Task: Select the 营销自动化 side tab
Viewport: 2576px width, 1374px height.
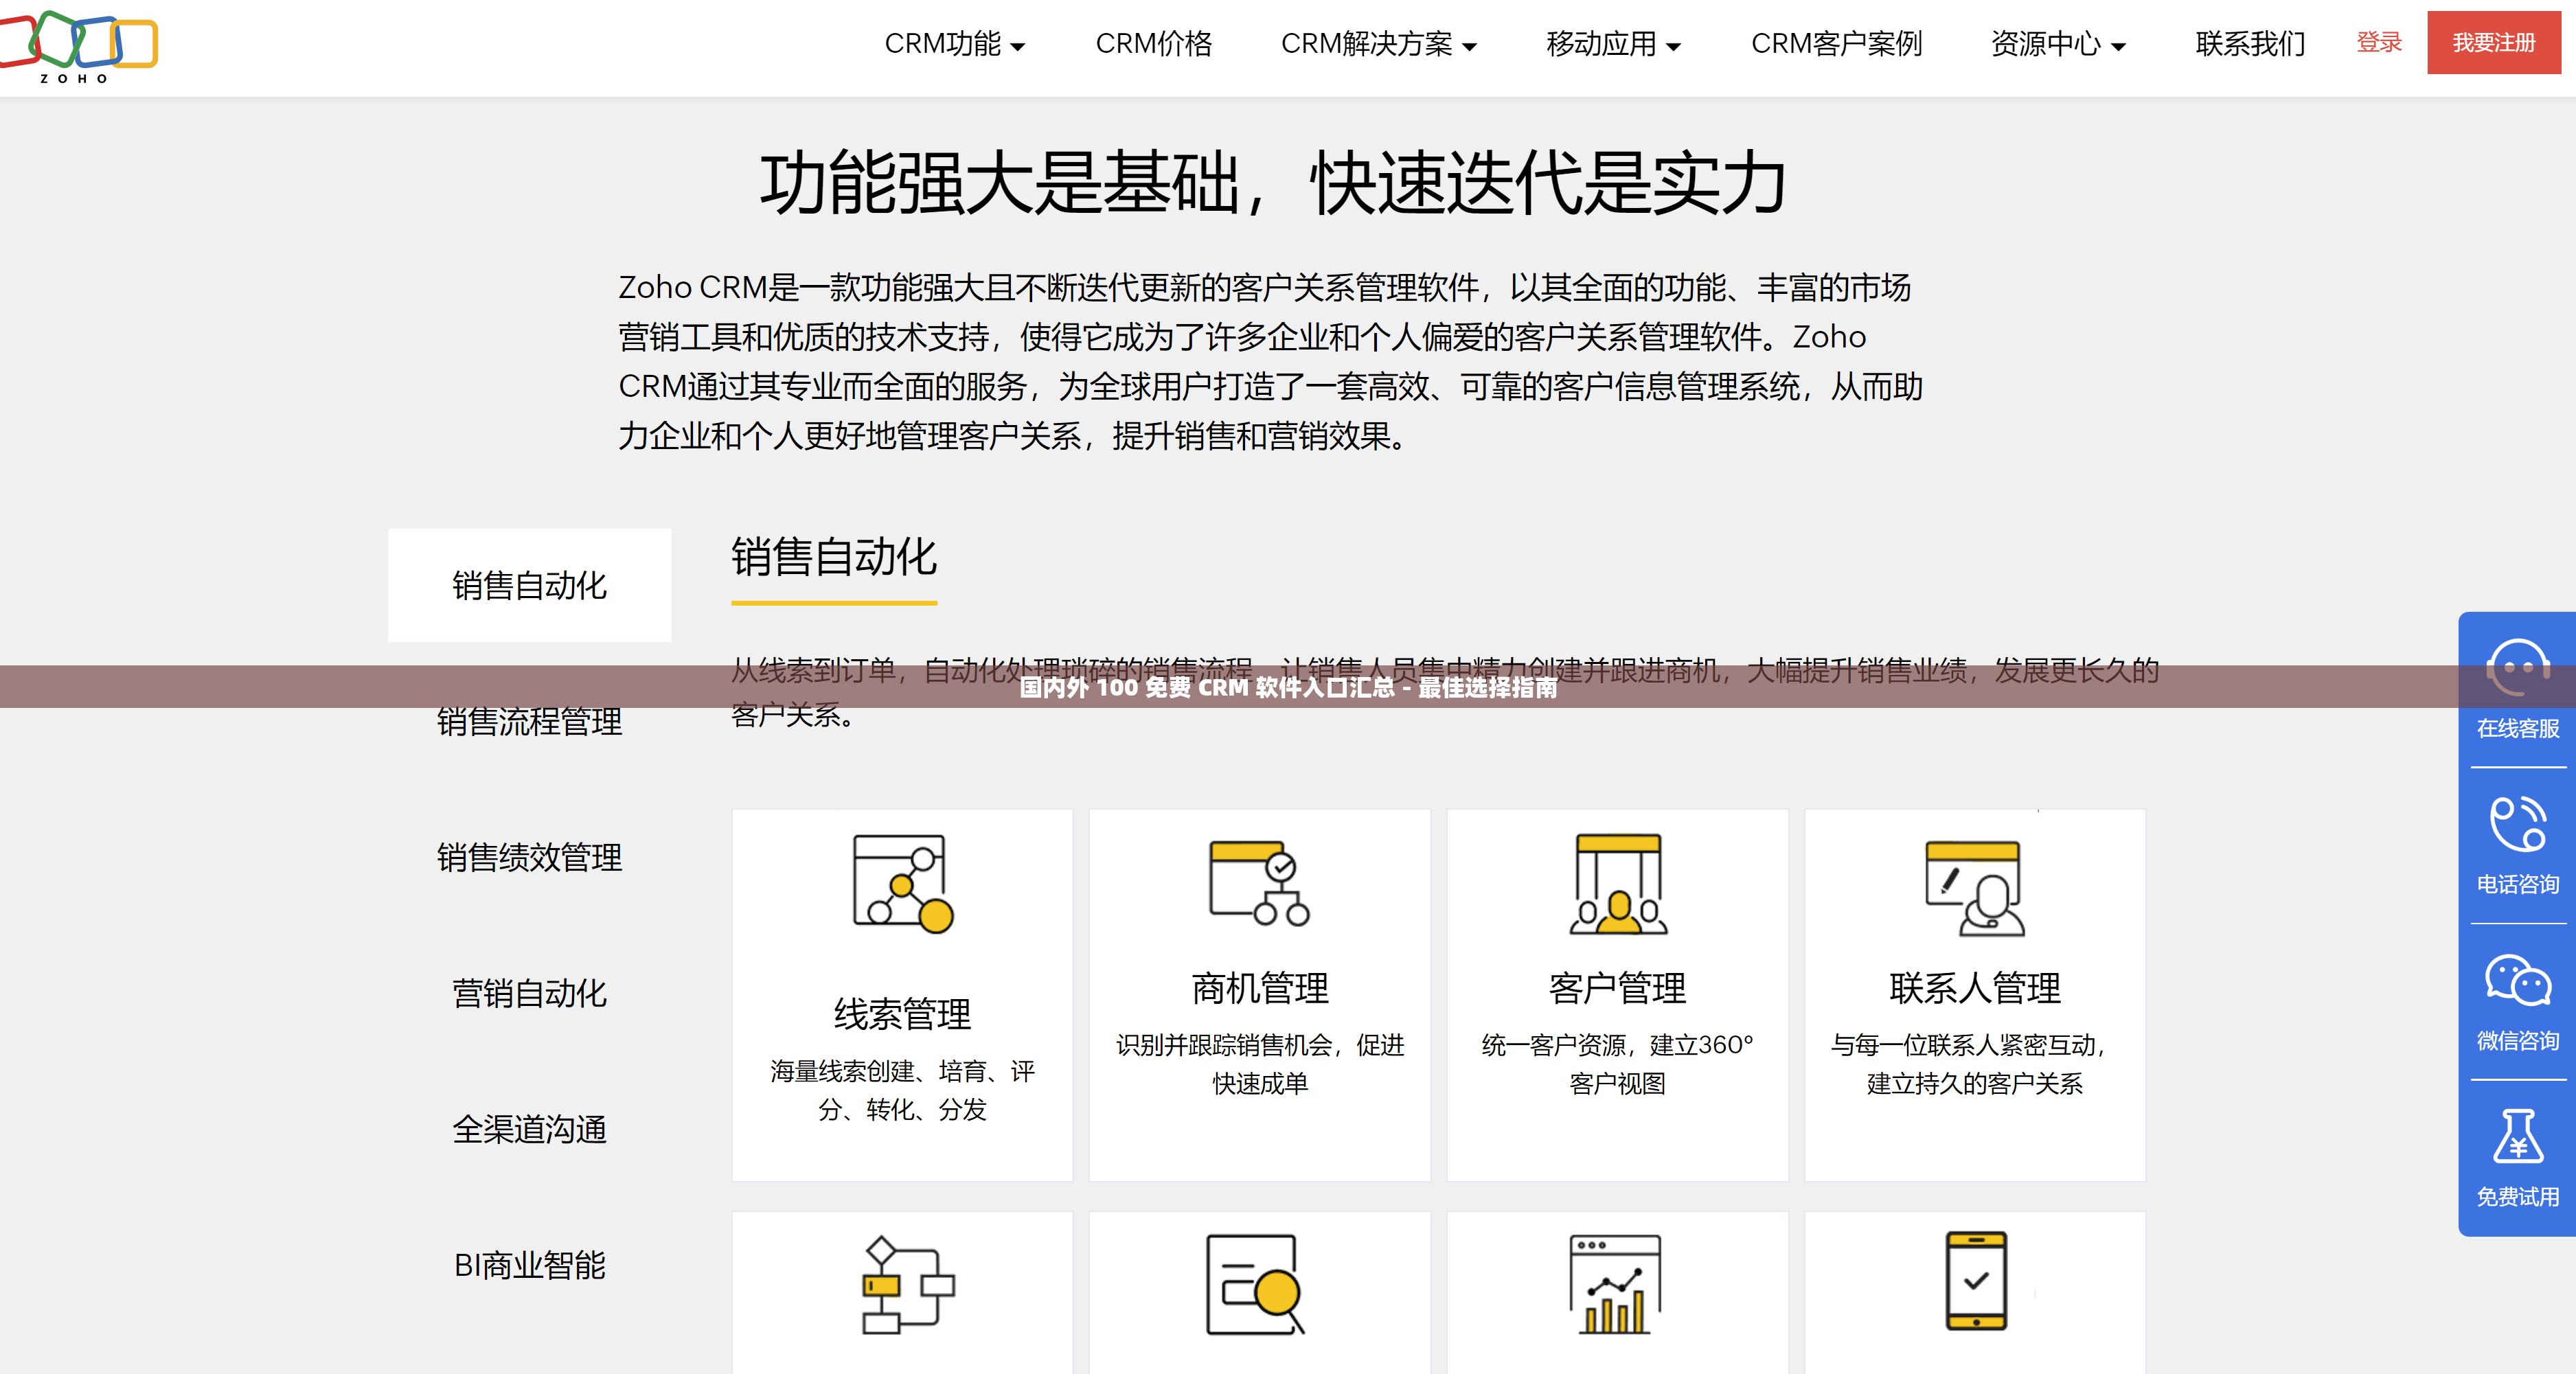Action: [529, 993]
